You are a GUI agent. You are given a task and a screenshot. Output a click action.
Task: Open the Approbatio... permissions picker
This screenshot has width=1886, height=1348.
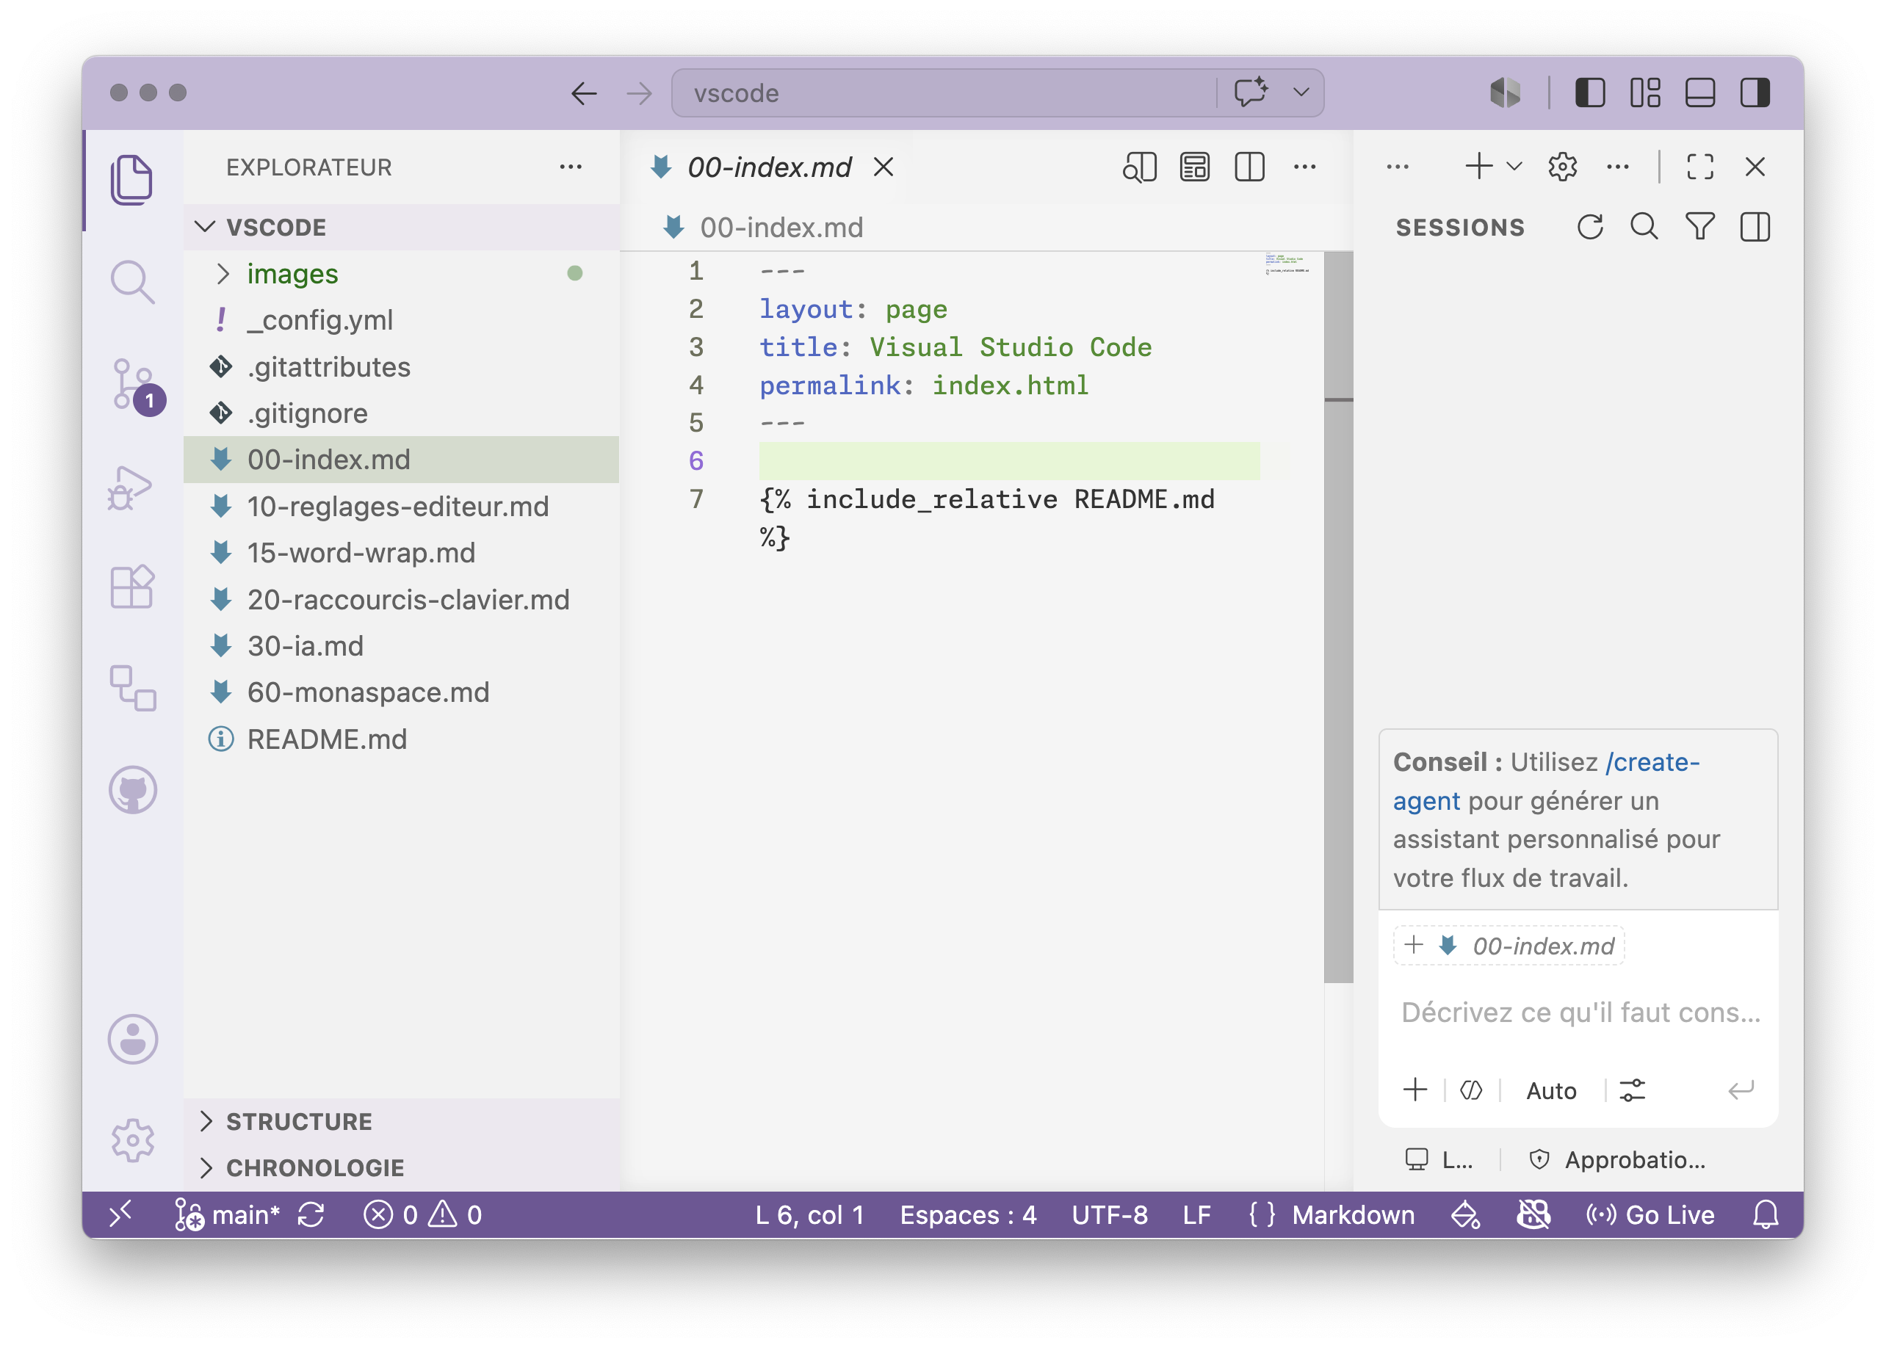(1616, 1159)
